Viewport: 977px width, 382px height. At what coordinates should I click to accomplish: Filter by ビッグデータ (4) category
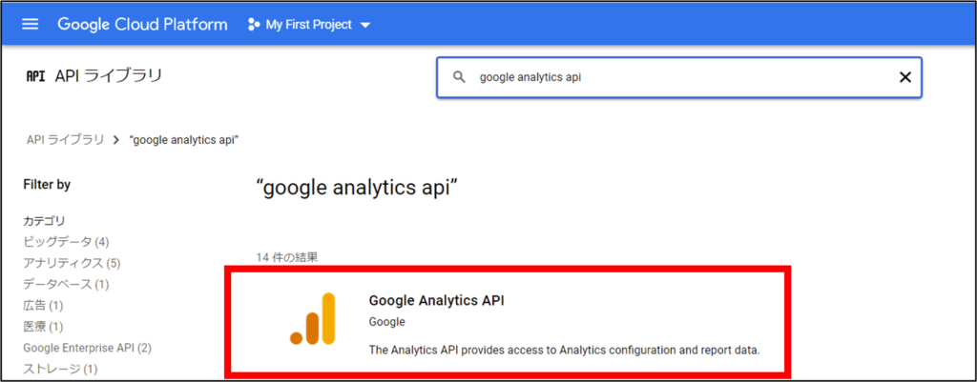pos(66,242)
